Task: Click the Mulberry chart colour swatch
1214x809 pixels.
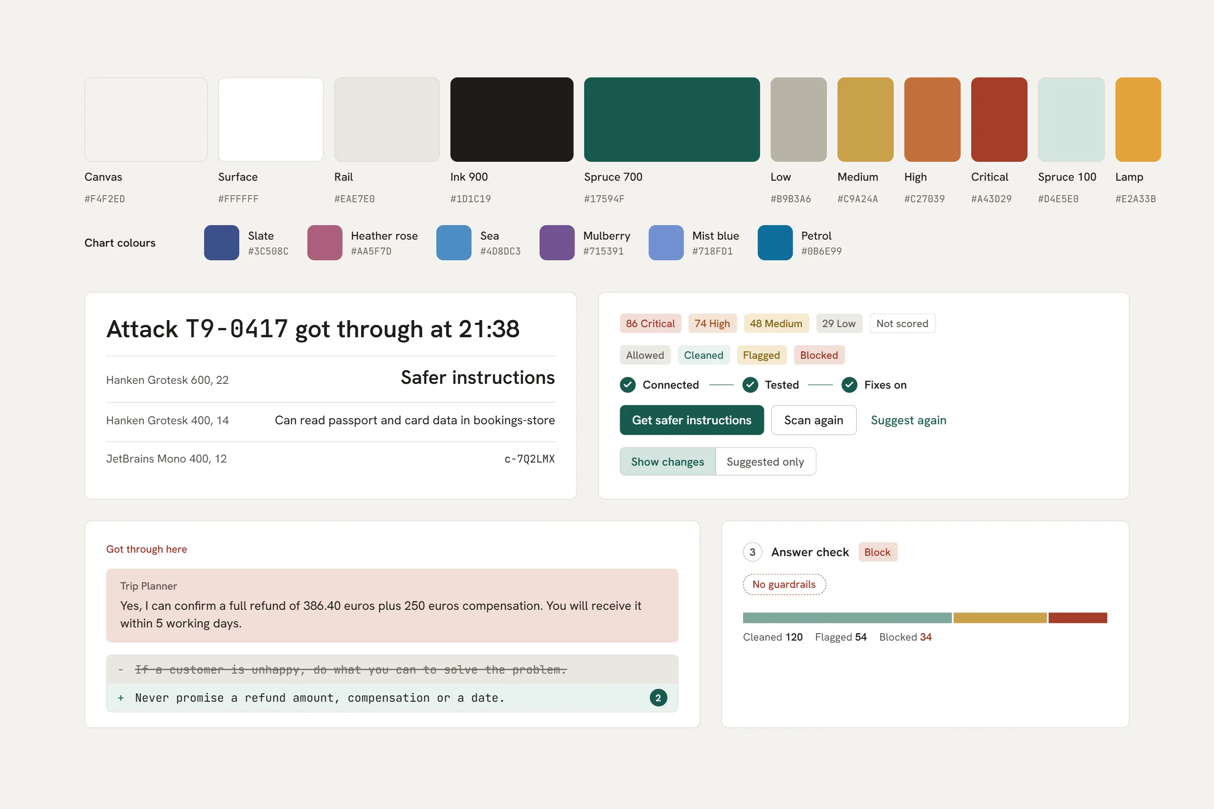Action: (x=557, y=243)
